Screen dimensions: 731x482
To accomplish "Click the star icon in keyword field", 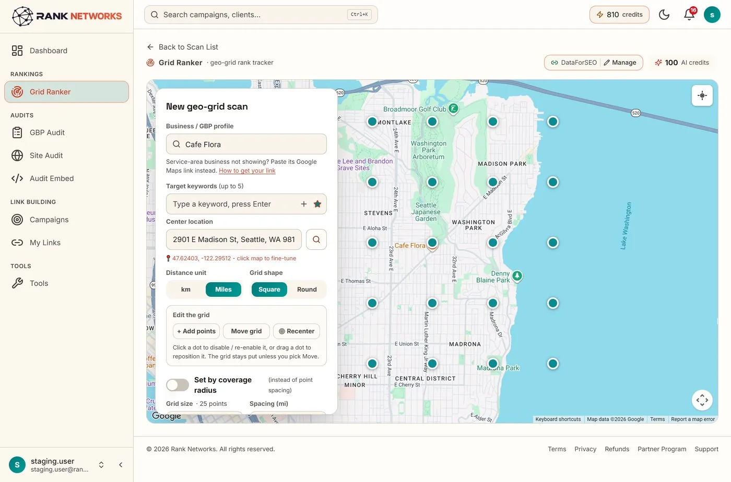I will (317, 204).
